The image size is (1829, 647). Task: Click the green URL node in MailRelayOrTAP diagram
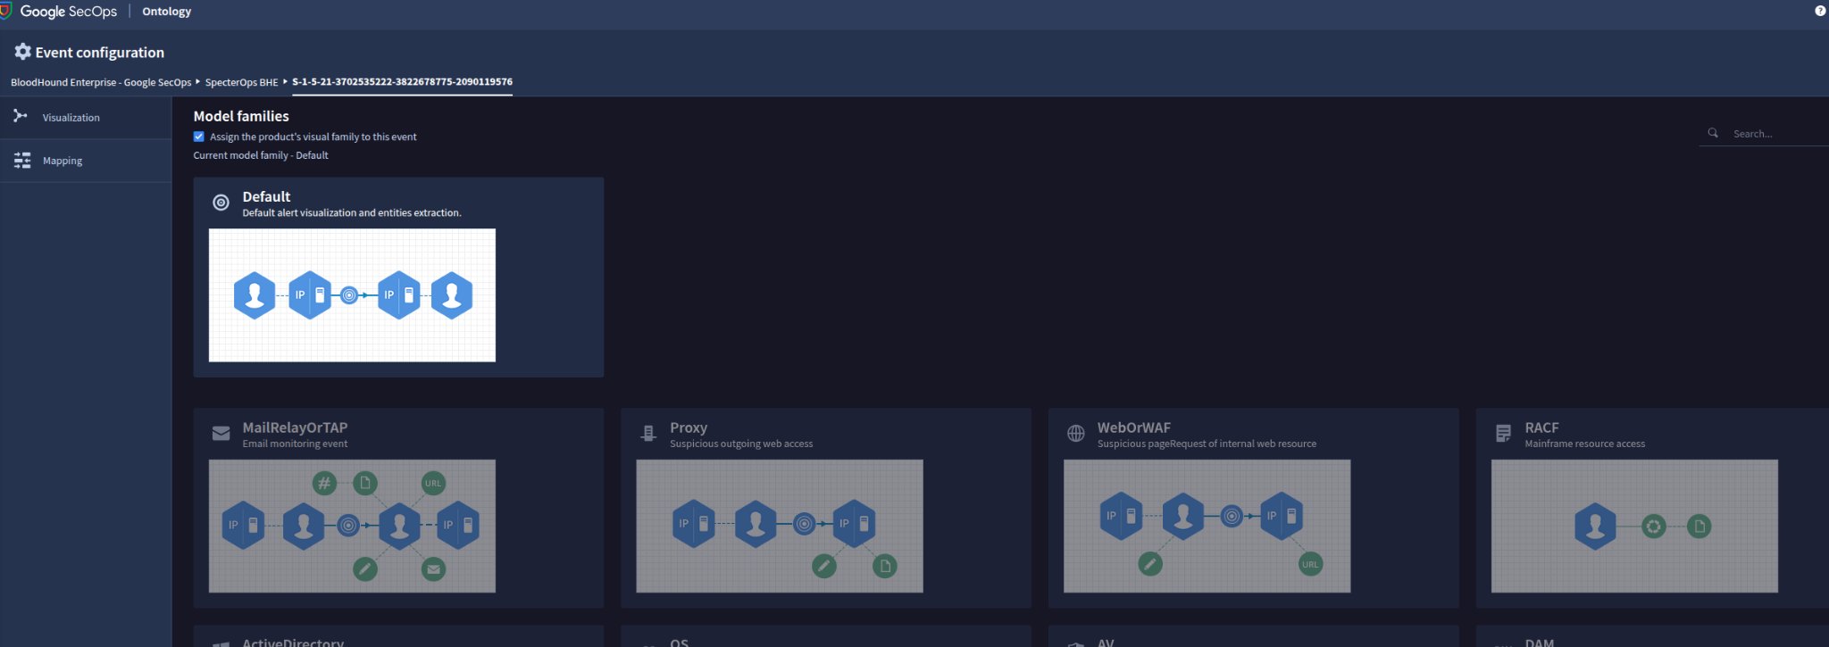[x=433, y=484]
